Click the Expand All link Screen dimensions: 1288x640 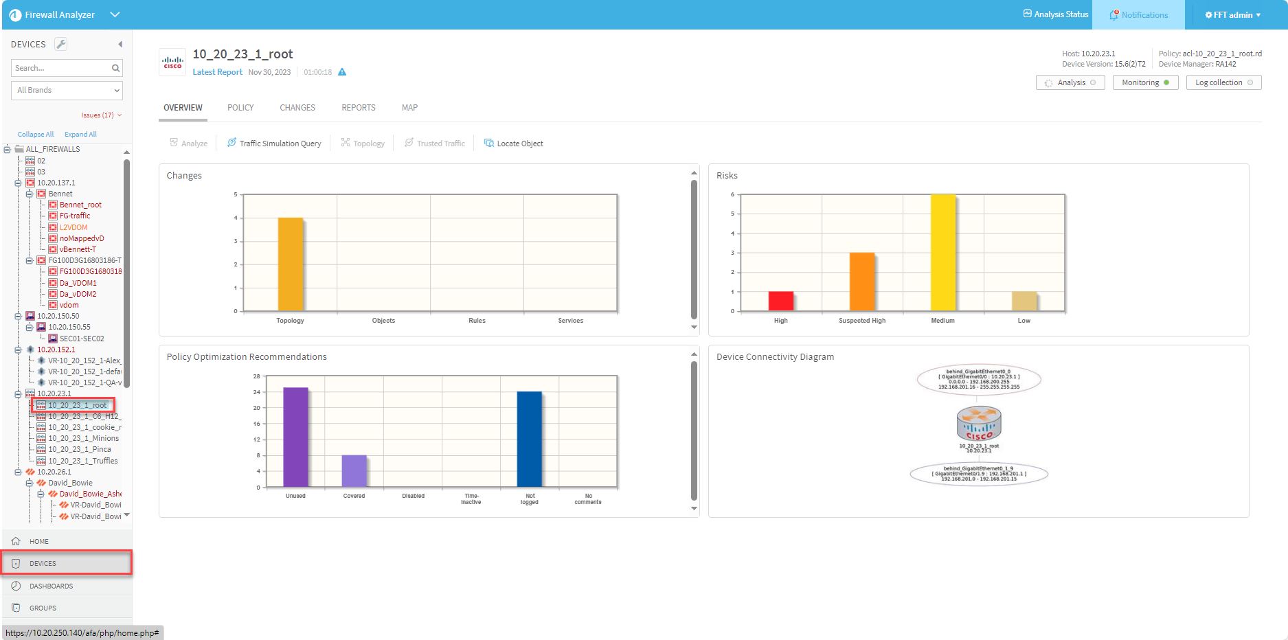tap(80, 135)
